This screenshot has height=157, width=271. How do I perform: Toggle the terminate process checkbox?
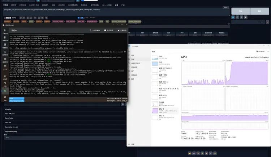(106, 31)
